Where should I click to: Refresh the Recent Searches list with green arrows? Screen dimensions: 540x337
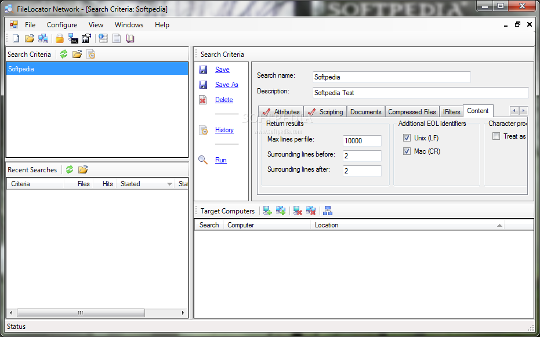(x=70, y=170)
